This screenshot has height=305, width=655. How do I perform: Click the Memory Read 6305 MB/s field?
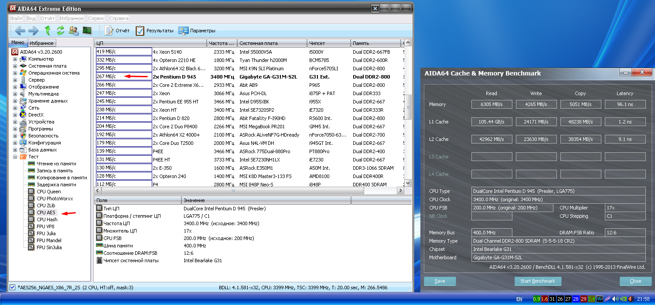pyautogui.click(x=492, y=104)
